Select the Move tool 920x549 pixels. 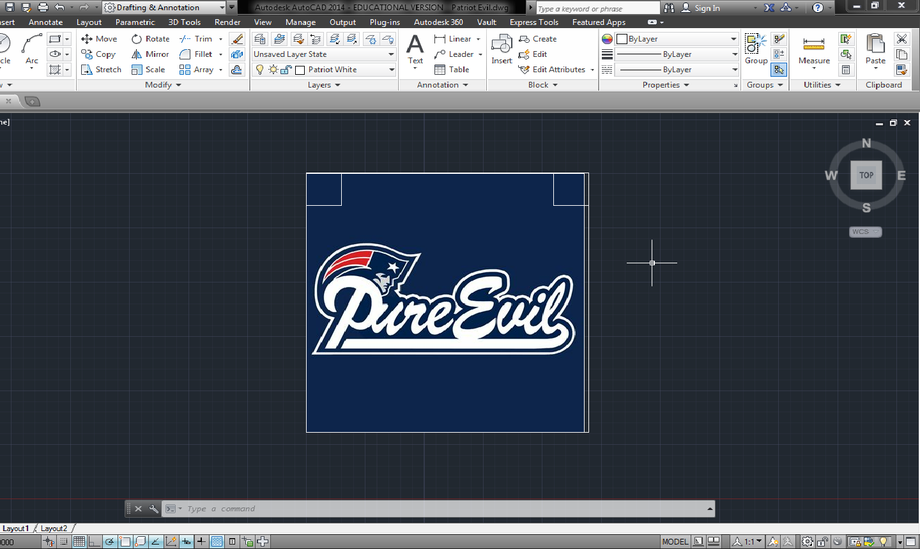[100, 39]
